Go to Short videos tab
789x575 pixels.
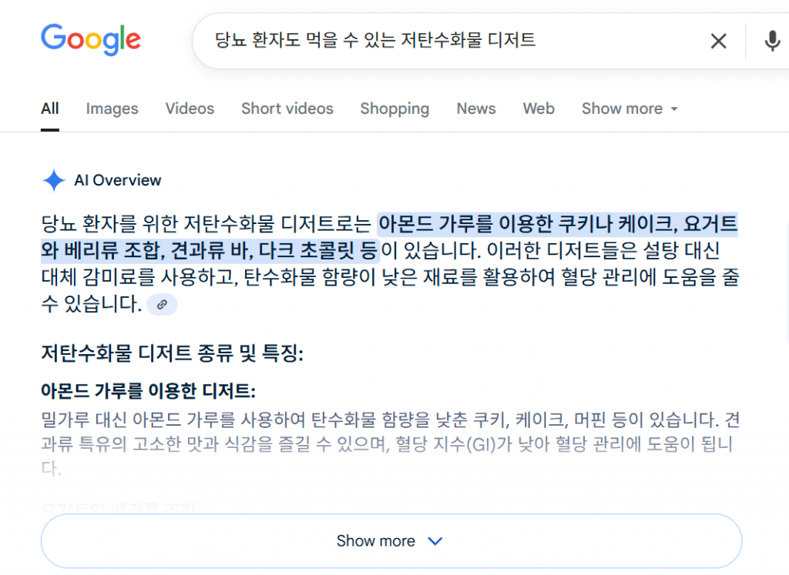coord(287,109)
